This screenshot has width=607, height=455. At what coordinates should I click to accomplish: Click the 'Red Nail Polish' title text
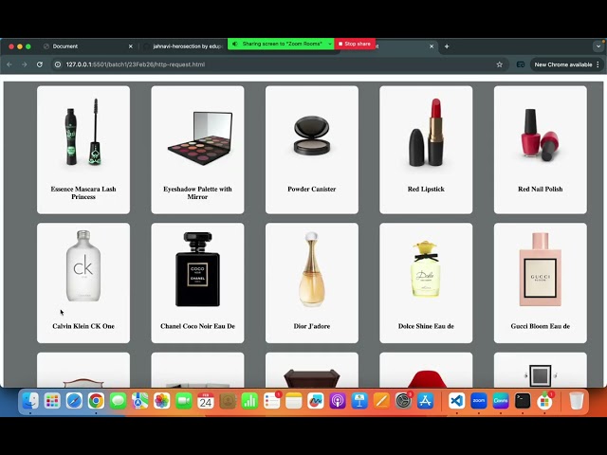point(540,189)
